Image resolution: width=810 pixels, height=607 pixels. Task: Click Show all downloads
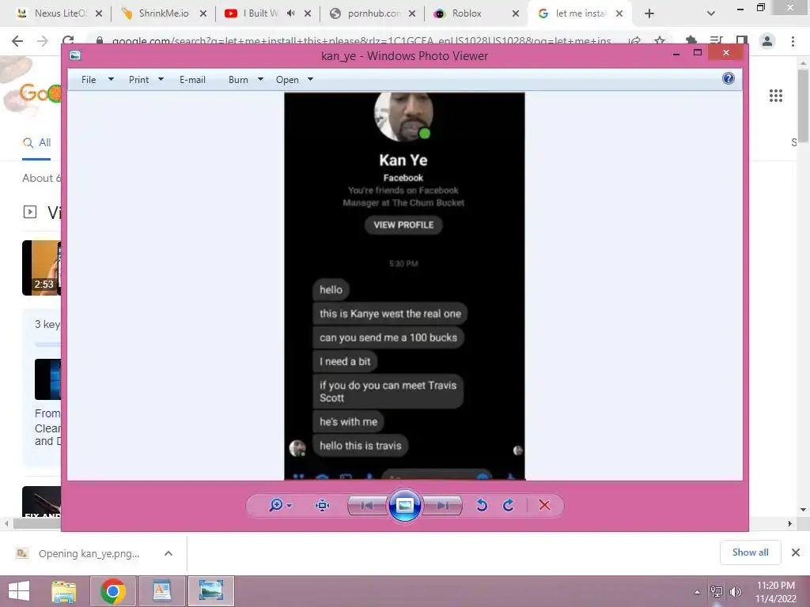coord(750,552)
